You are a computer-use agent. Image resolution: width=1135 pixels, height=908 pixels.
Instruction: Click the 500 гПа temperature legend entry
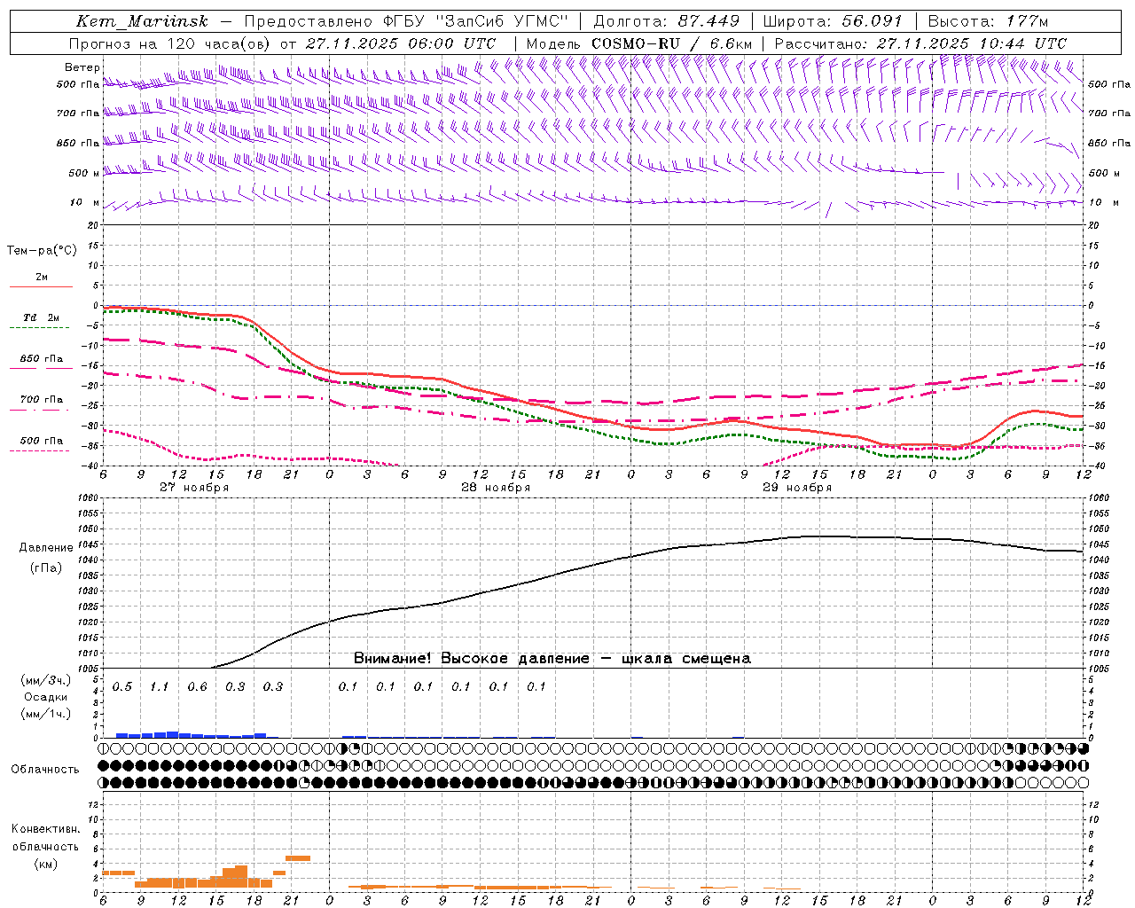click(x=41, y=441)
